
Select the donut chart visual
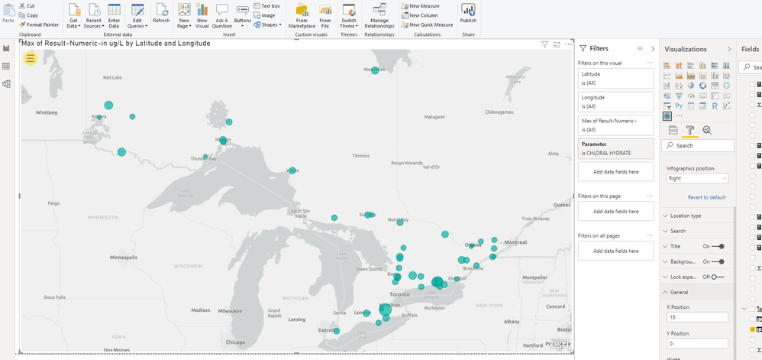[702, 86]
